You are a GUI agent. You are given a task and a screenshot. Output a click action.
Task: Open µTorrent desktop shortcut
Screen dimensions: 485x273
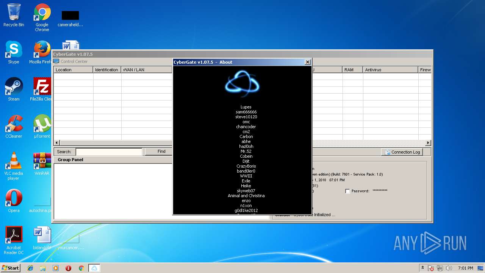(x=42, y=127)
